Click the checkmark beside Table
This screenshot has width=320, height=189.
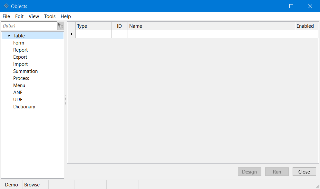coord(9,36)
